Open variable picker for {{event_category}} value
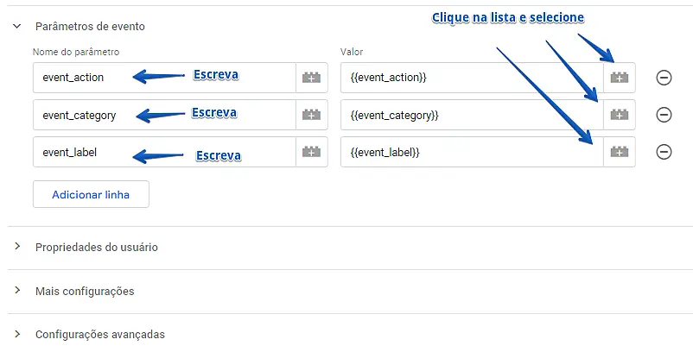Image resolution: width=693 pixels, height=352 pixels. (x=619, y=115)
